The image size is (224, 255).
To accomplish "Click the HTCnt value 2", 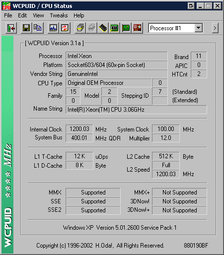I will (199, 74).
